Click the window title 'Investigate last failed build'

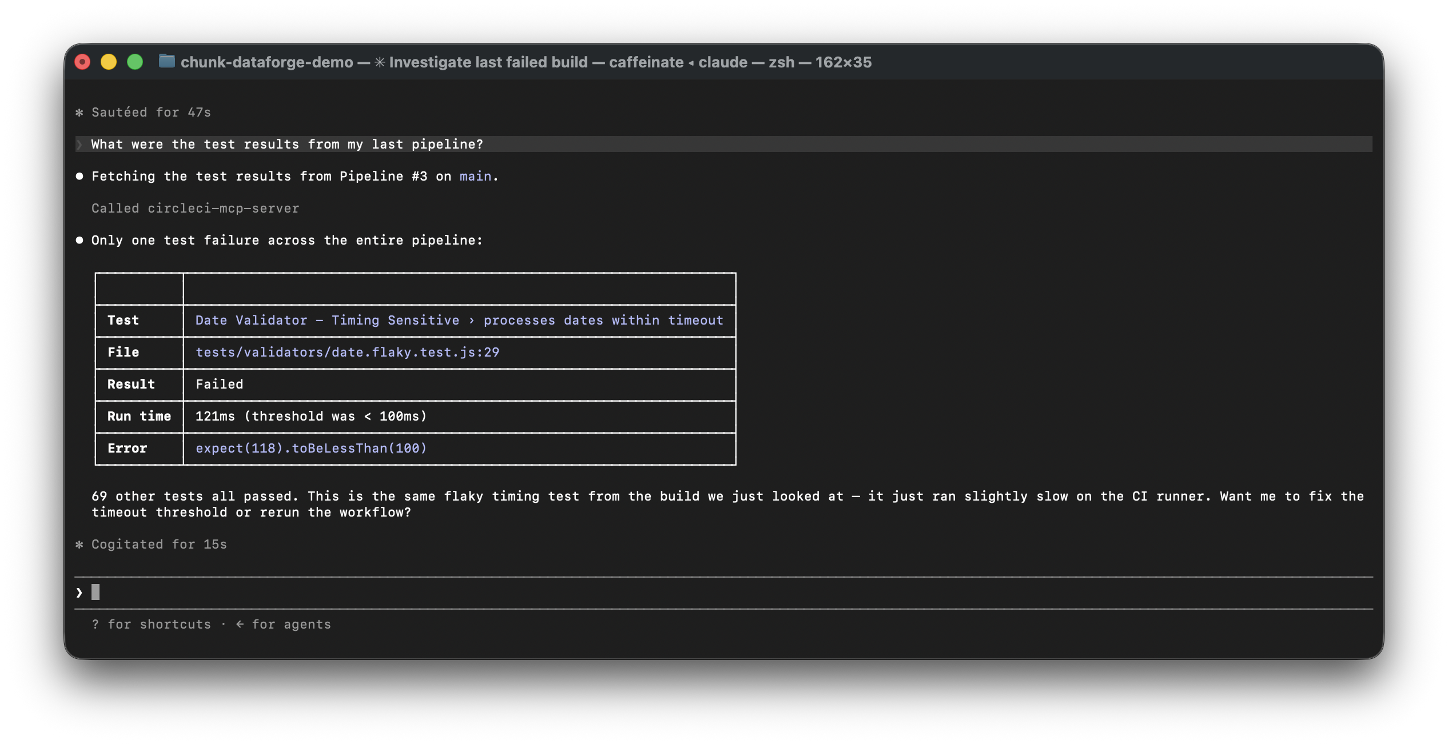[x=488, y=62]
